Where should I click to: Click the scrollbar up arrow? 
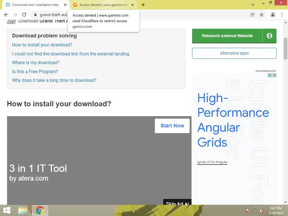coord(285,22)
